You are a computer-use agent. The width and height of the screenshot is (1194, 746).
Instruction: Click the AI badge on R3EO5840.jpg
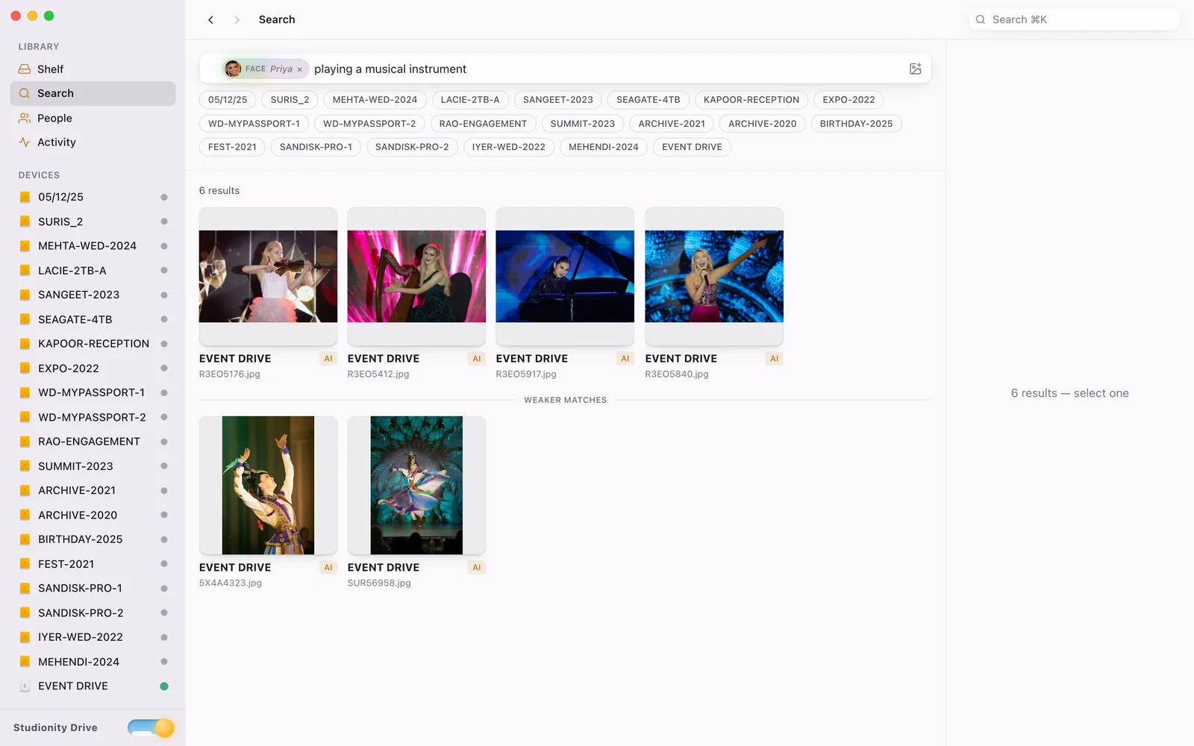[775, 359]
